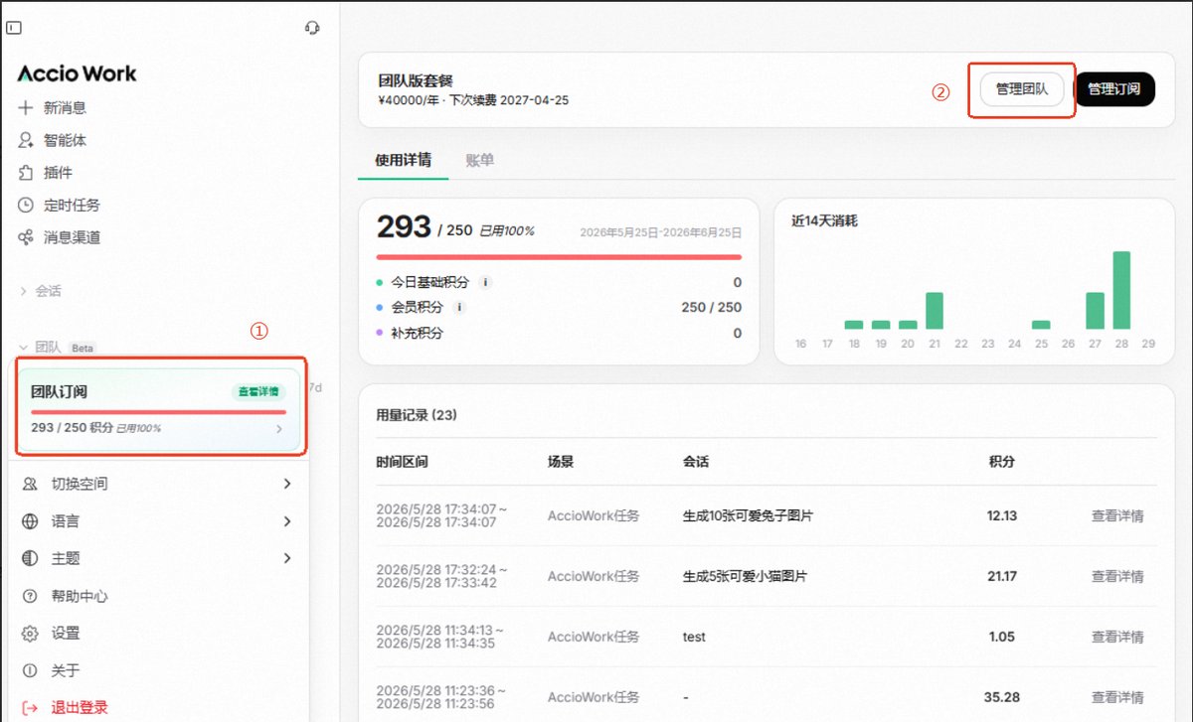Click chevron in the 团队订阅 card
This screenshot has height=722, width=1193.
279,429
